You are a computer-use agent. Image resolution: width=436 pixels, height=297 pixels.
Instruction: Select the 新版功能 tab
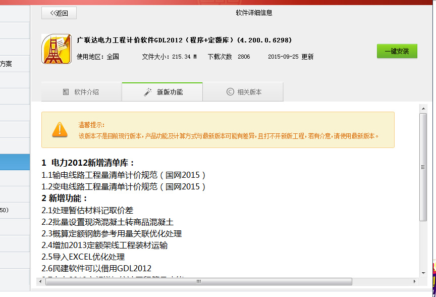click(162, 92)
